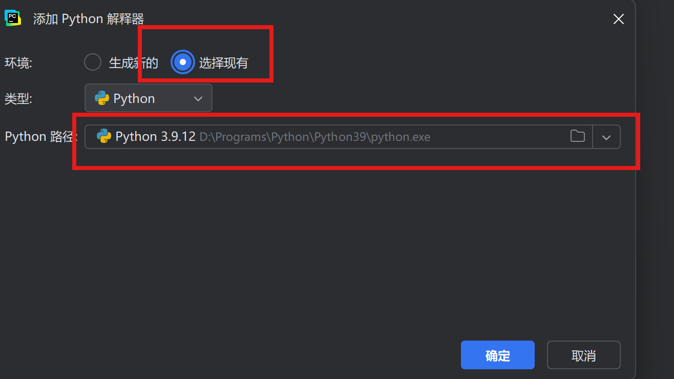Click the PyCharm logo in title bar
This screenshot has width=674, height=379.
13,18
